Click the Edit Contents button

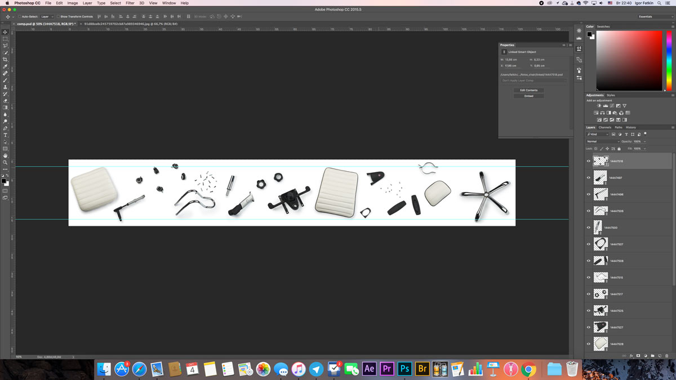click(528, 90)
